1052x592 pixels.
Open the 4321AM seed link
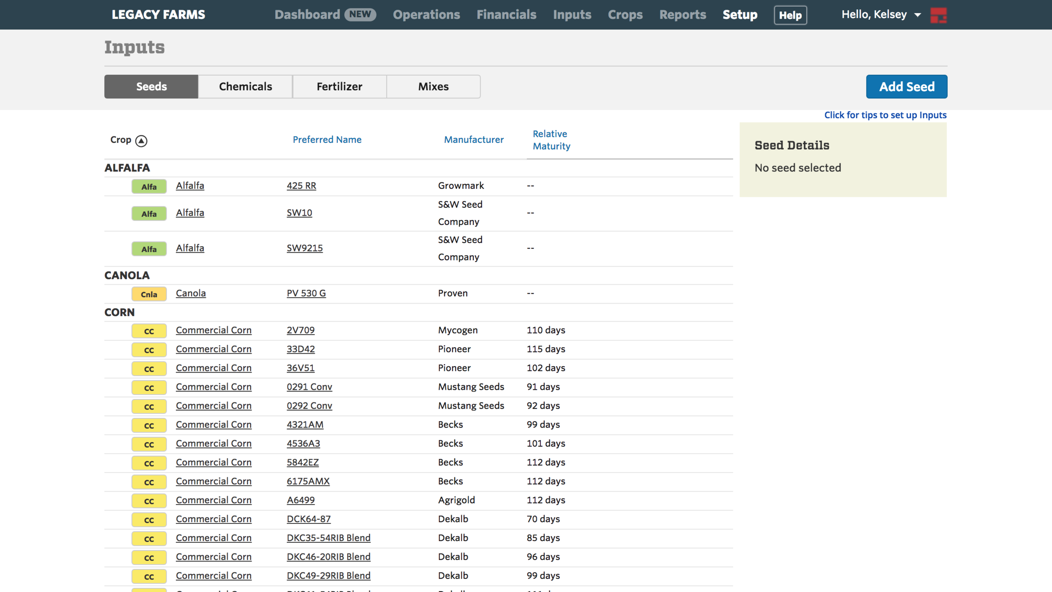305,425
